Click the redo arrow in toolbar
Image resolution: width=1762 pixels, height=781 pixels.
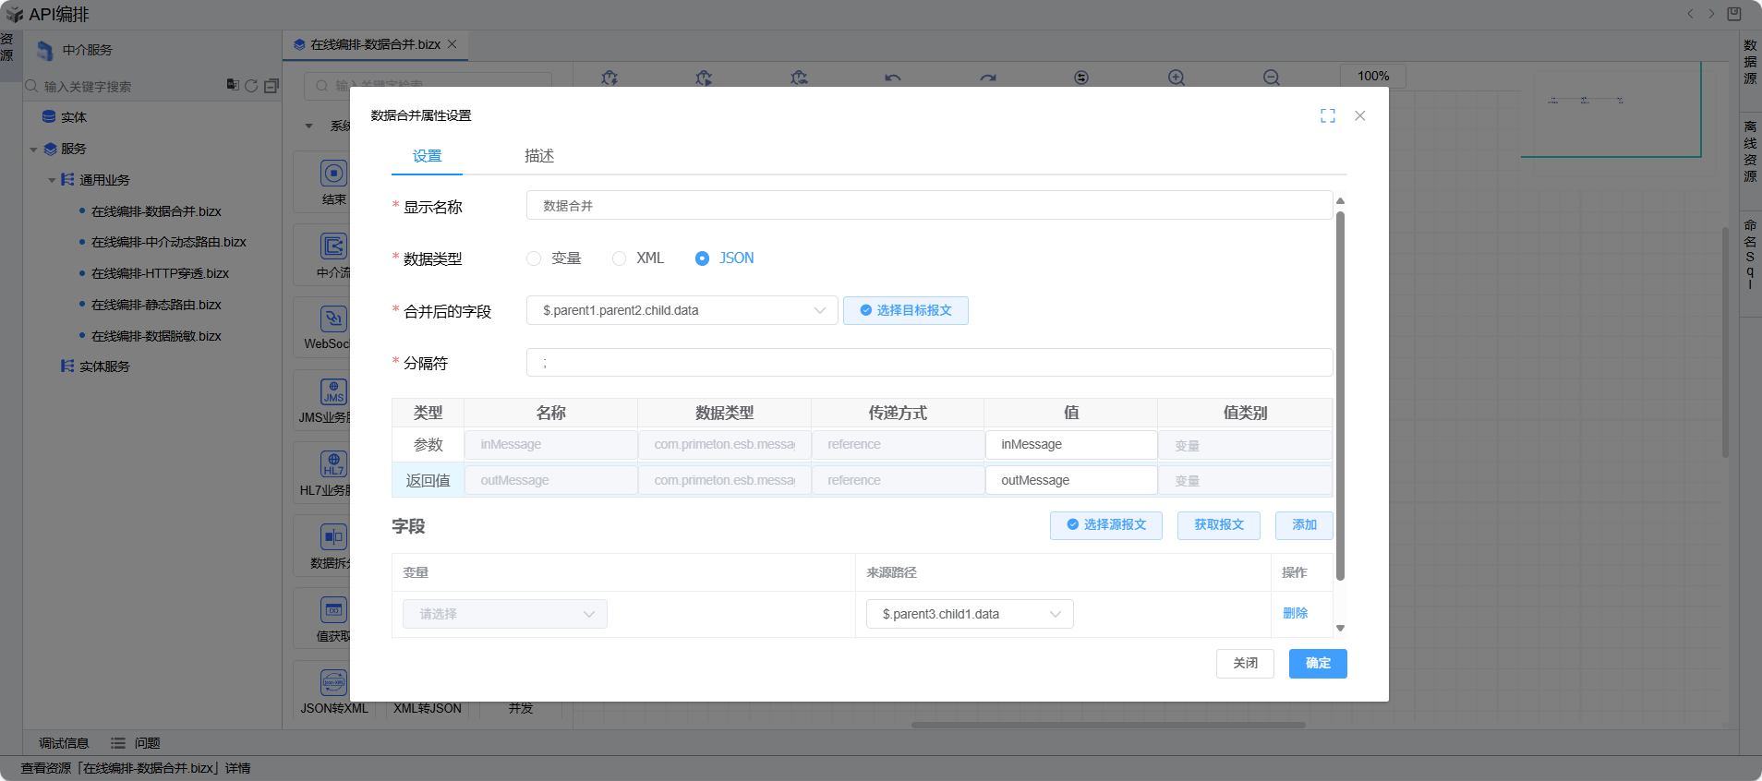point(987,78)
